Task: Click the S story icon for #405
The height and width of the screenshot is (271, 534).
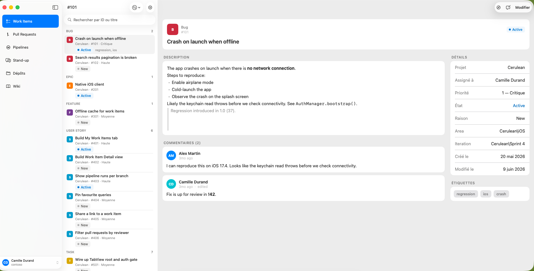Action: [x=70, y=215]
